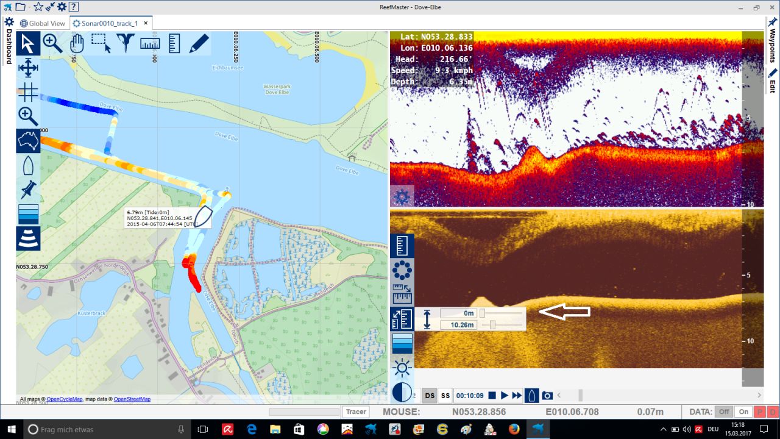Expand the Dashboard side panel
The image size is (780, 439).
[x=9, y=49]
